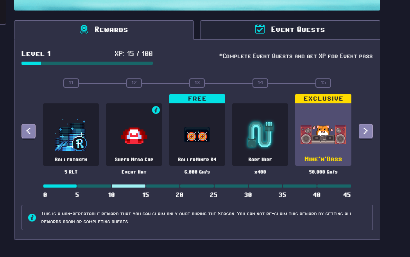Click the Event Quests calendar icon
Viewport: 410px width, 257px height.
[x=260, y=29]
